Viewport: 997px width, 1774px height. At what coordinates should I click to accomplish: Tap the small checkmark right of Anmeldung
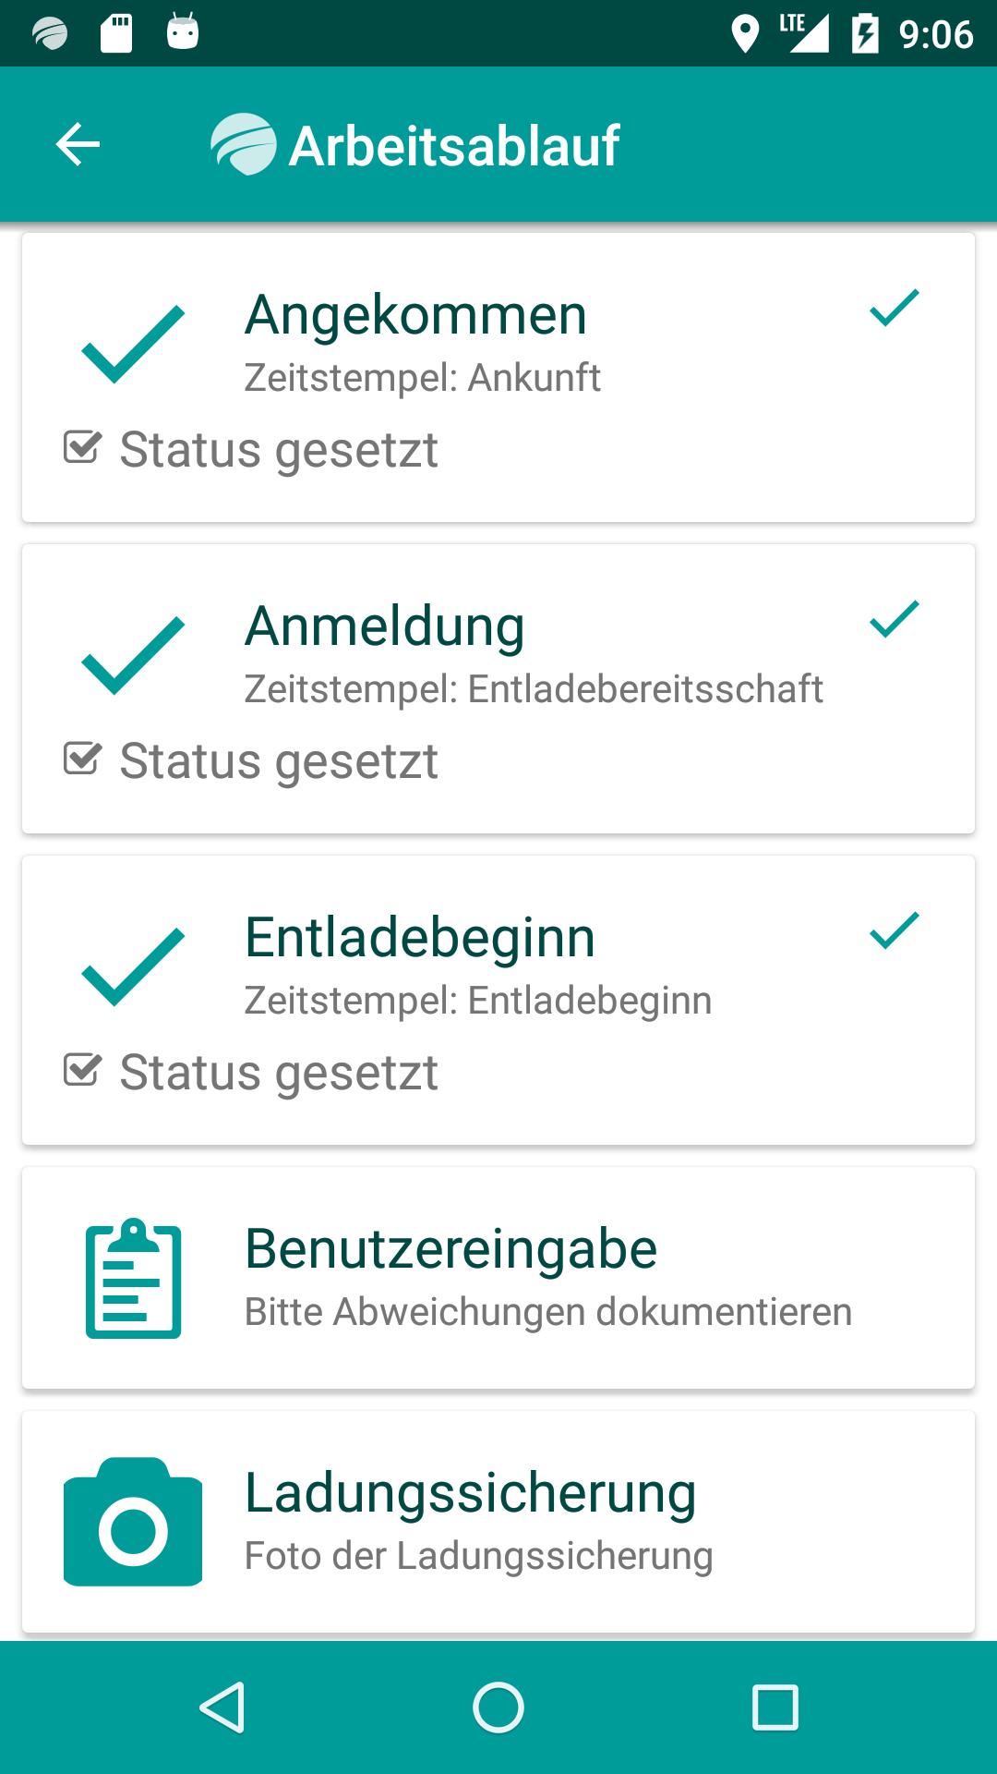tap(895, 620)
